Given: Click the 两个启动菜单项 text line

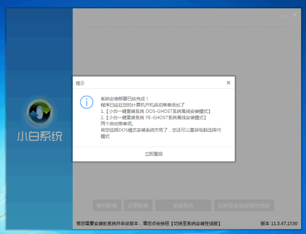Looking at the screenshot, I should [114, 124].
